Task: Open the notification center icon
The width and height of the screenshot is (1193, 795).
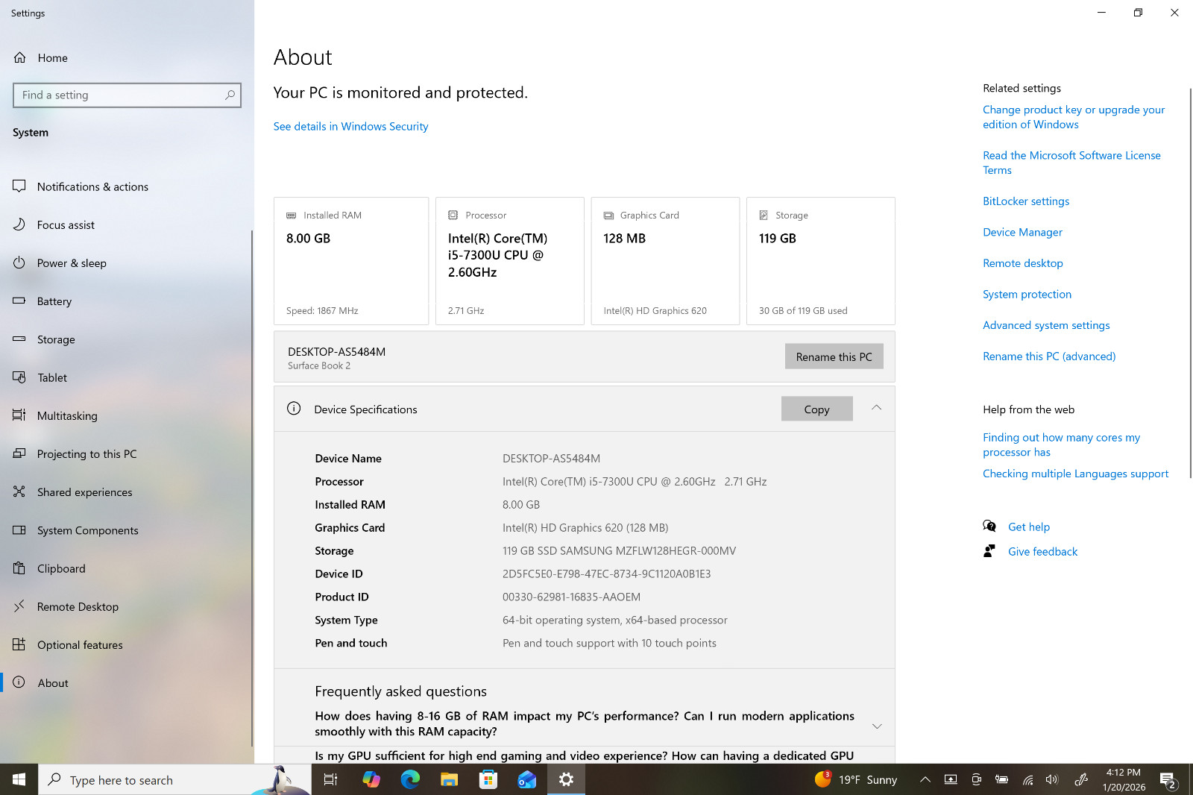Action: point(1168,779)
